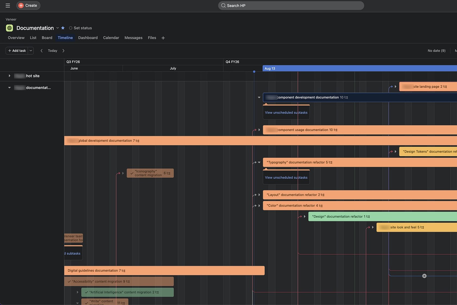Click subtask icon on component usage documentation
This screenshot has height=305, width=457.
tap(335, 130)
